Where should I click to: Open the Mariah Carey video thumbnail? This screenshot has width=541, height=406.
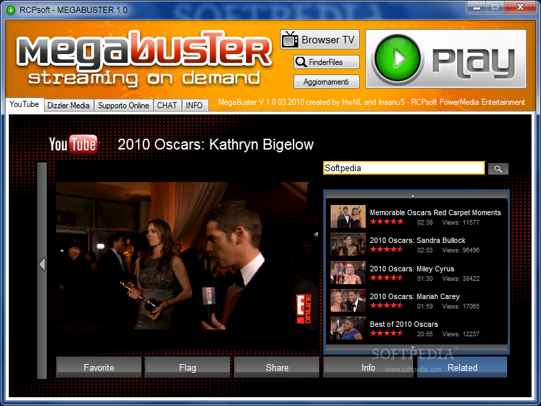pos(348,300)
